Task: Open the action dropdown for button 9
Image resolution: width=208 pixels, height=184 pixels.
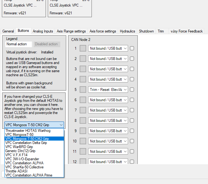Action: coord(108,131)
